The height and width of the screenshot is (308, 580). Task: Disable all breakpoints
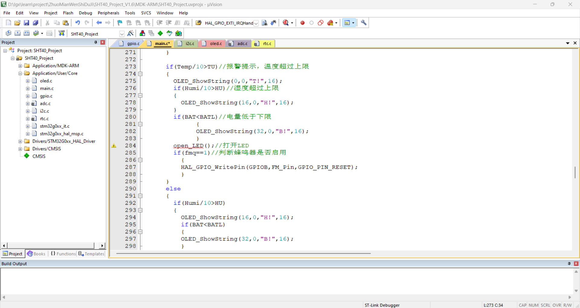pos(321,23)
